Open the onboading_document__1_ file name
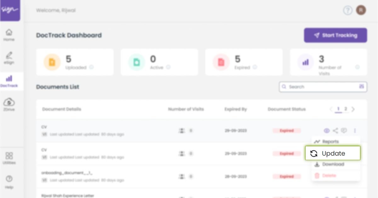The height and width of the screenshot is (198, 378). 67,173
